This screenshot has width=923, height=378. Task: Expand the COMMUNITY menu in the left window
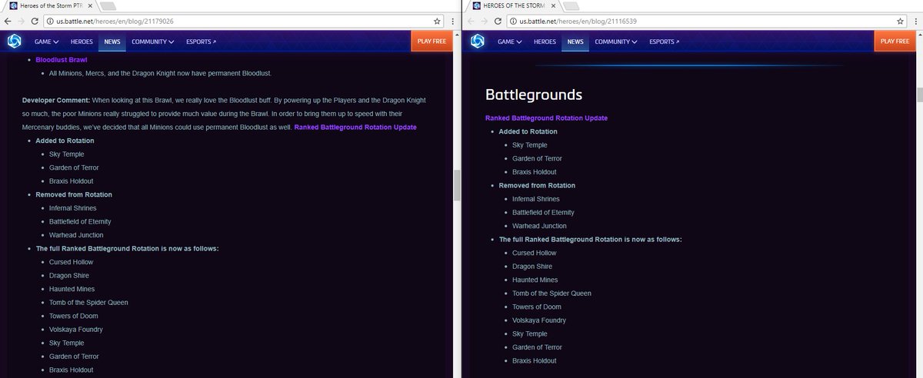point(152,41)
